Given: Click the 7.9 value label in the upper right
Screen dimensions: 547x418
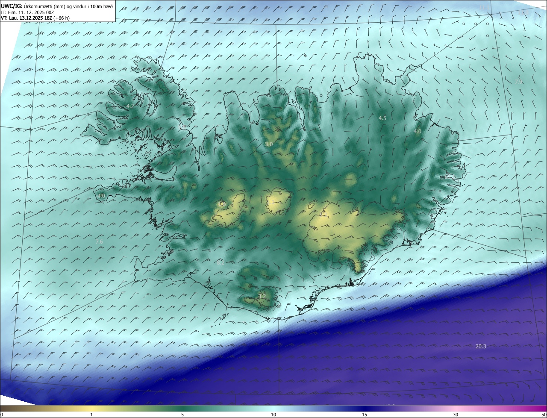Looking at the screenshot, I should pos(518,81).
